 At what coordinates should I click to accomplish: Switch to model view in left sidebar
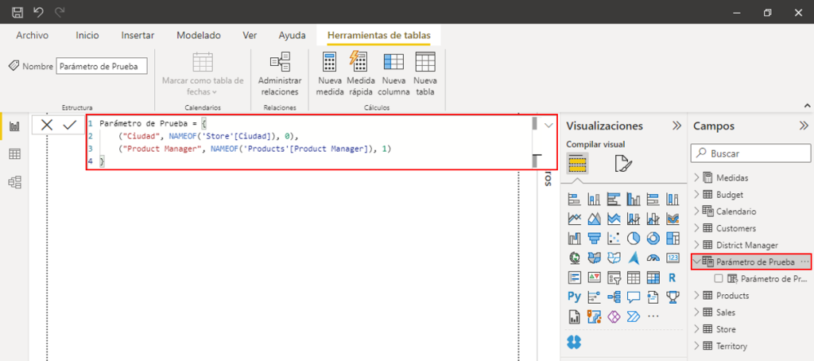click(x=14, y=182)
